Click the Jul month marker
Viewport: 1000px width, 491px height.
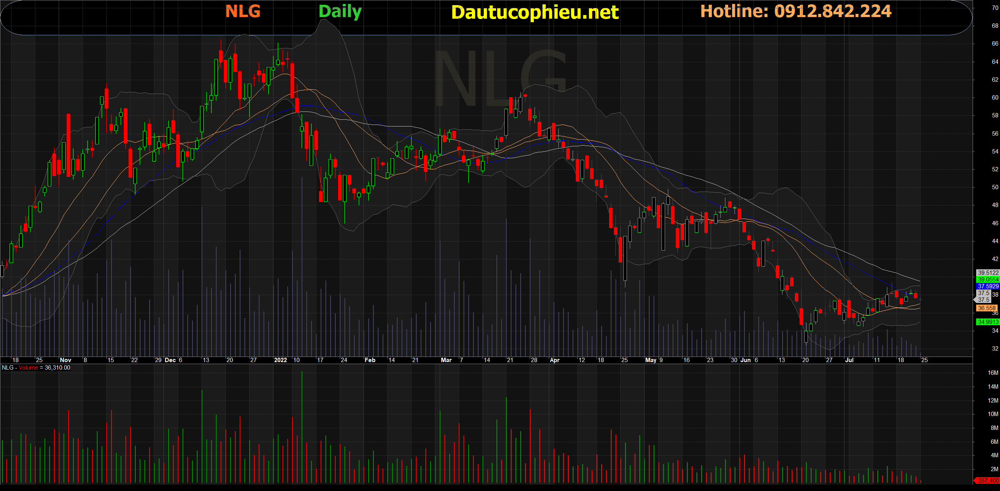click(x=849, y=360)
